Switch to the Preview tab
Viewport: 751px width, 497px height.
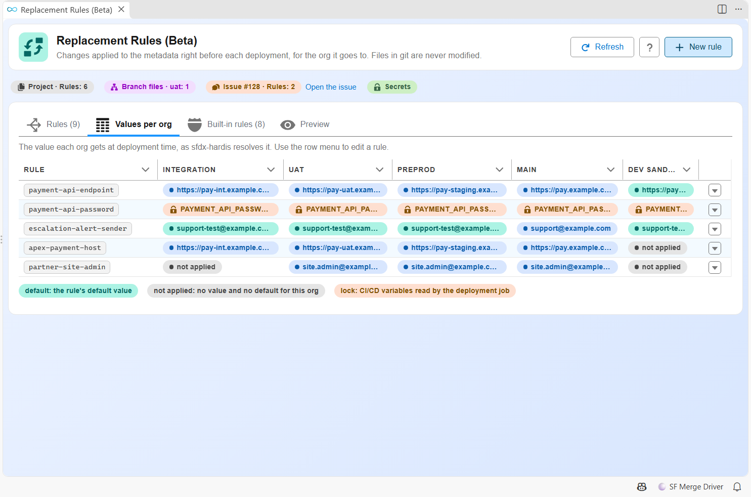305,125
